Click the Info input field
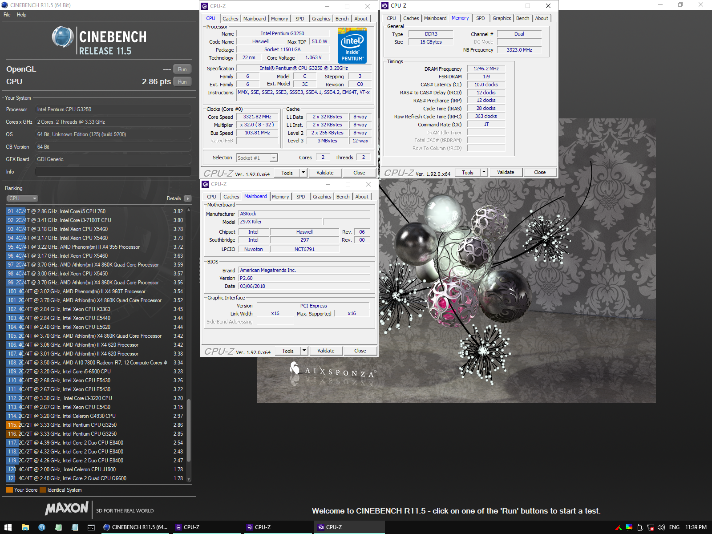Screen dimensions: 712x534 click(113, 172)
